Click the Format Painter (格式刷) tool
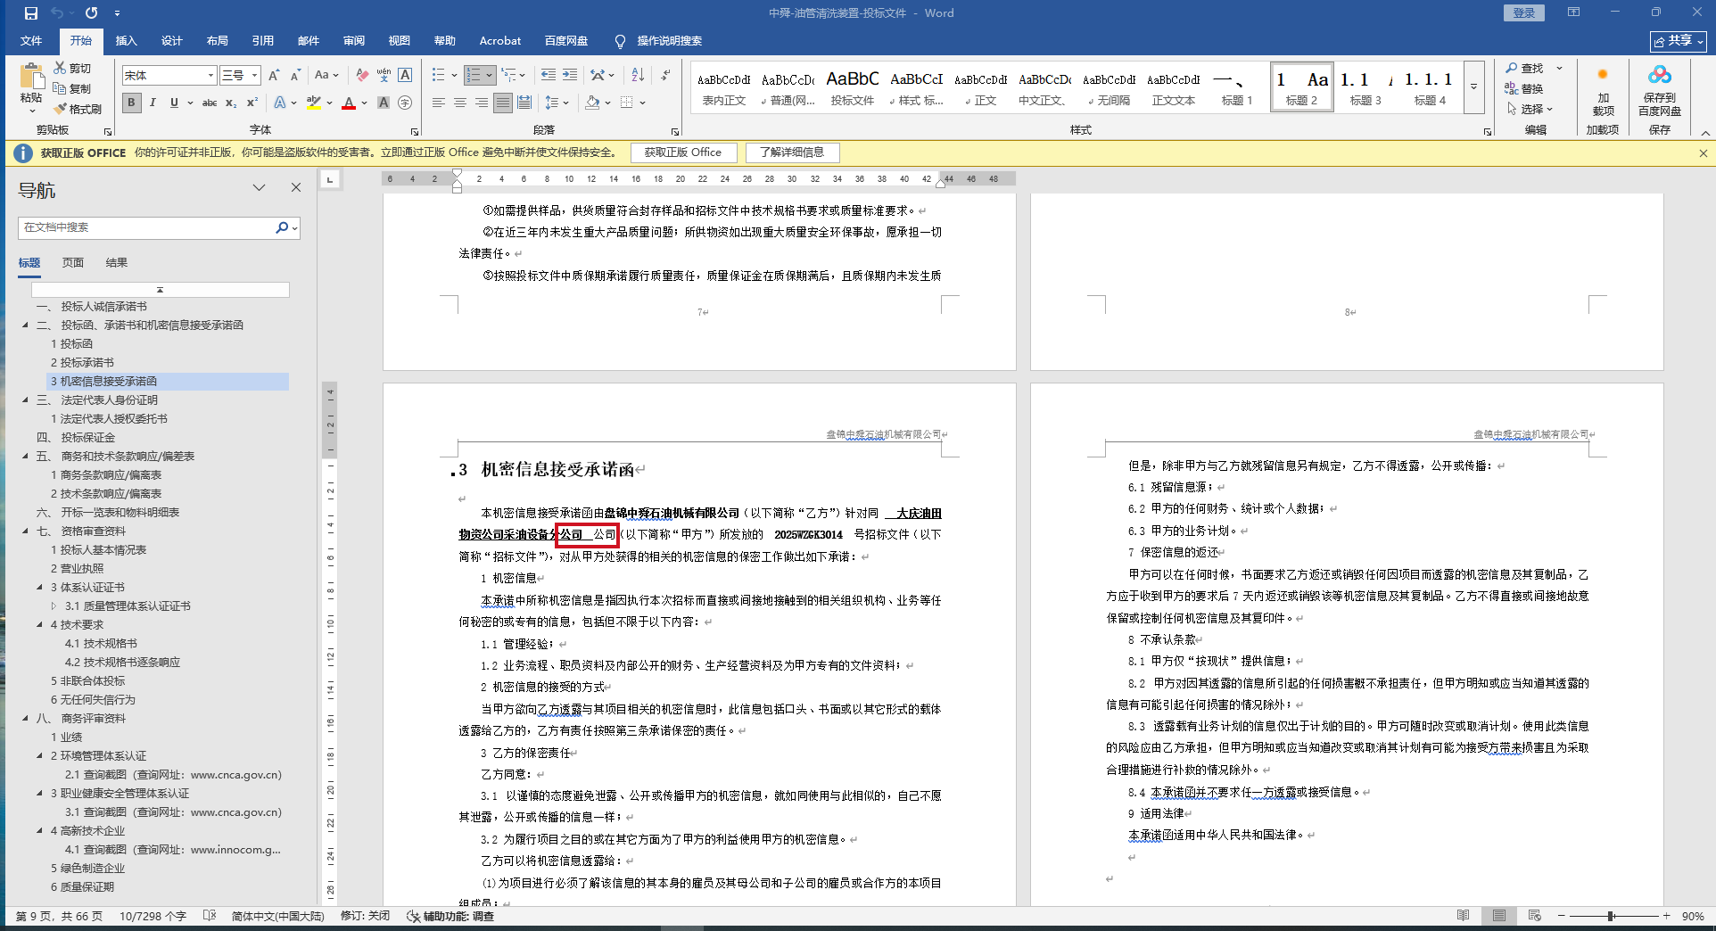This screenshot has height=931, width=1716. [x=78, y=109]
